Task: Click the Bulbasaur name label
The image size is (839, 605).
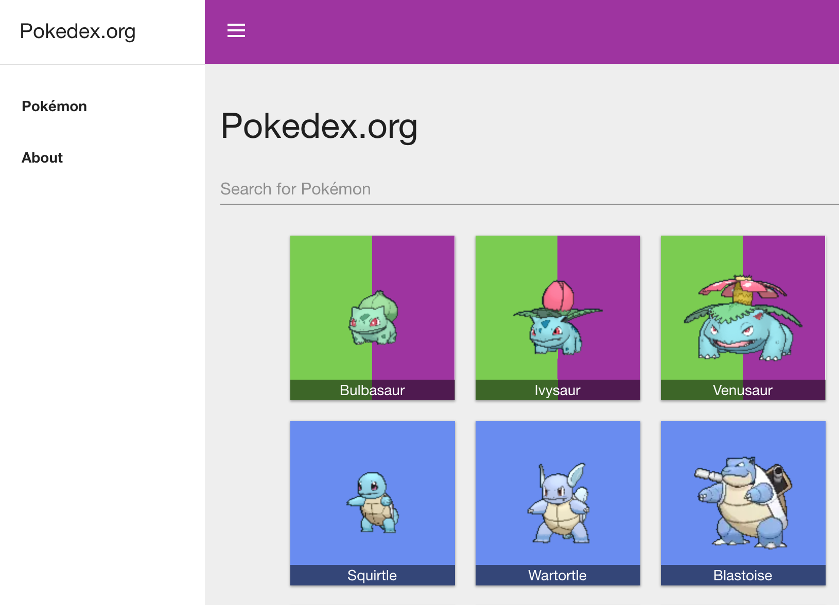Action: pyautogui.click(x=372, y=390)
